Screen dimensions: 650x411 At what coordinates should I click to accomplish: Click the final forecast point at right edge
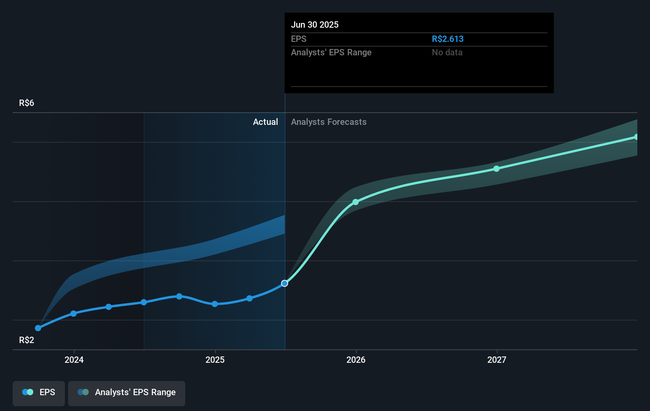[636, 137]
